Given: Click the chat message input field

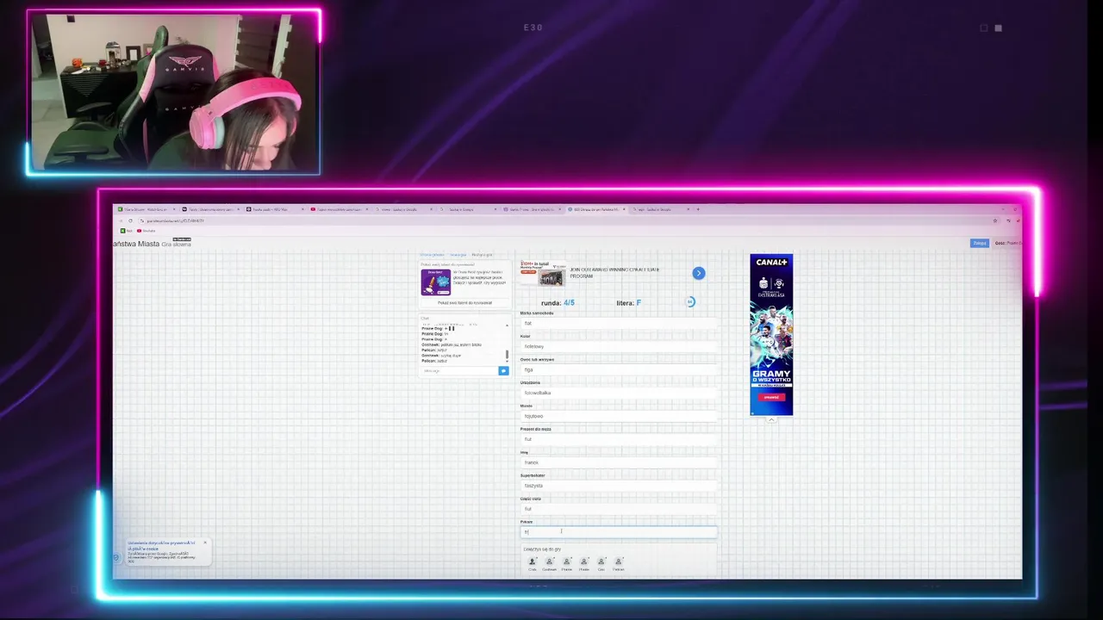Looking at the screenshot, I should coord(458,370).
